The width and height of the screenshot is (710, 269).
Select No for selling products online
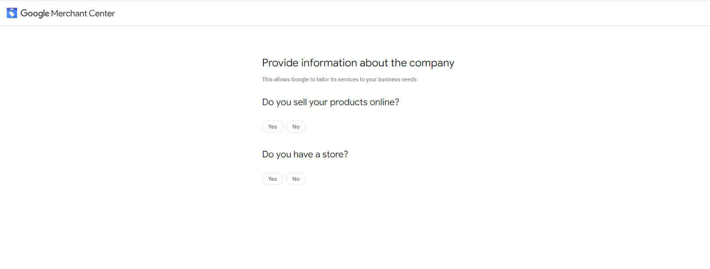(x=296, y=127)
